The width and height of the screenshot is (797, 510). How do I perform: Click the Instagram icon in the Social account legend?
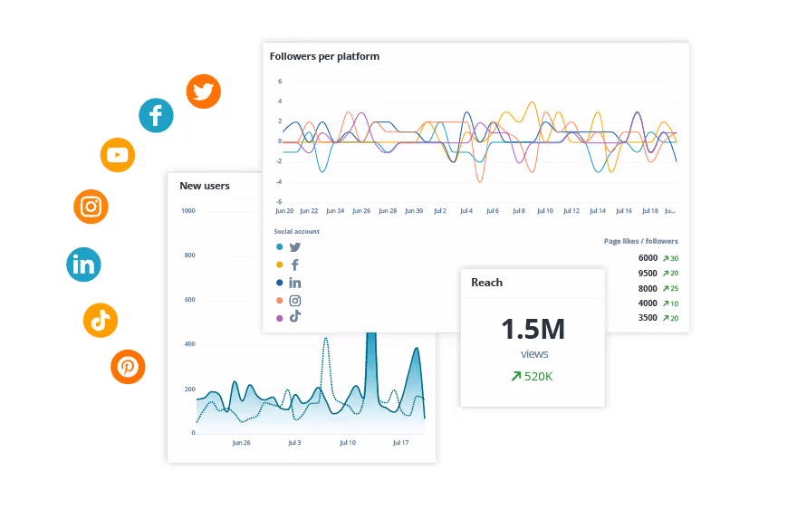pyautogui.click(x=295, y=301)
